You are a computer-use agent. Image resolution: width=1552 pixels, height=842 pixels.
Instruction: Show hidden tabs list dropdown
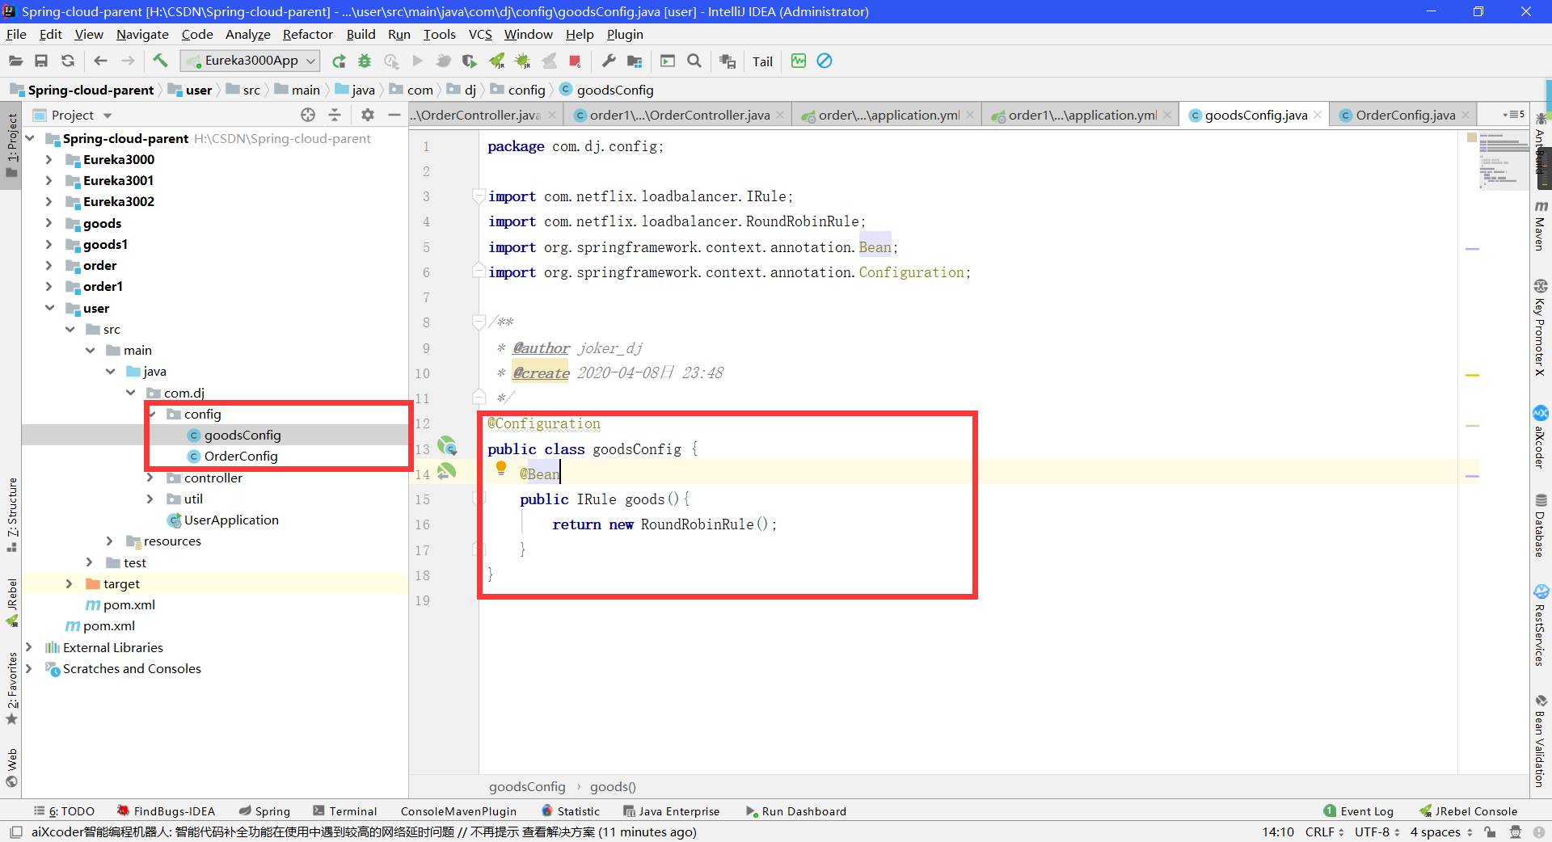click(1514, 115)
